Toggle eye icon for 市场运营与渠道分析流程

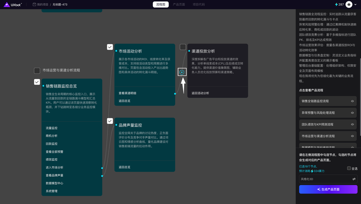click(x=352, y=136)
